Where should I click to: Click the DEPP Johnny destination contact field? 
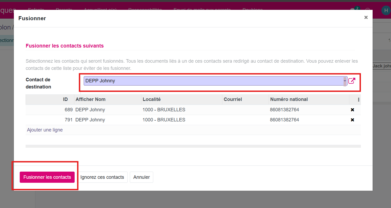(213, 81)
